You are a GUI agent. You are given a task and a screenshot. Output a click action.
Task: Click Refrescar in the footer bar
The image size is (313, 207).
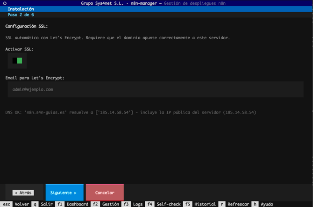[238, 204]
